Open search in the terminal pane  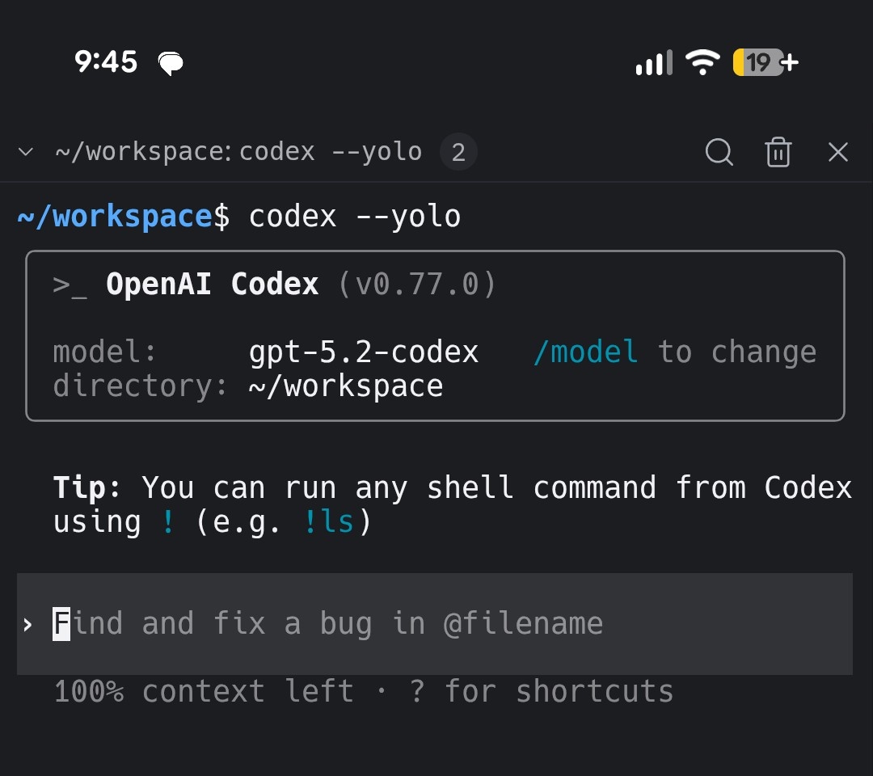[719, 152]
